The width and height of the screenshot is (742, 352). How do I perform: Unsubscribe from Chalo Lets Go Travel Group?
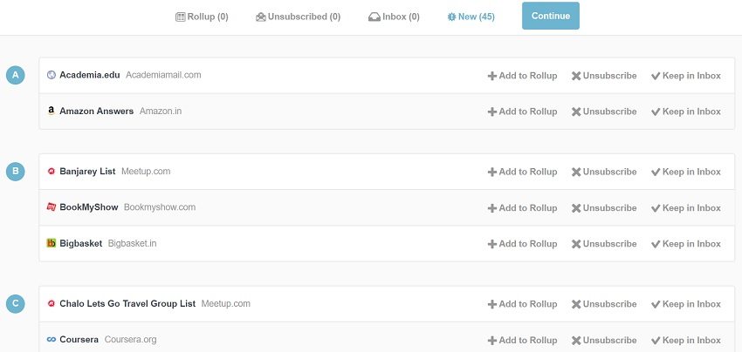pyautogui.click(x=604, y=304)
